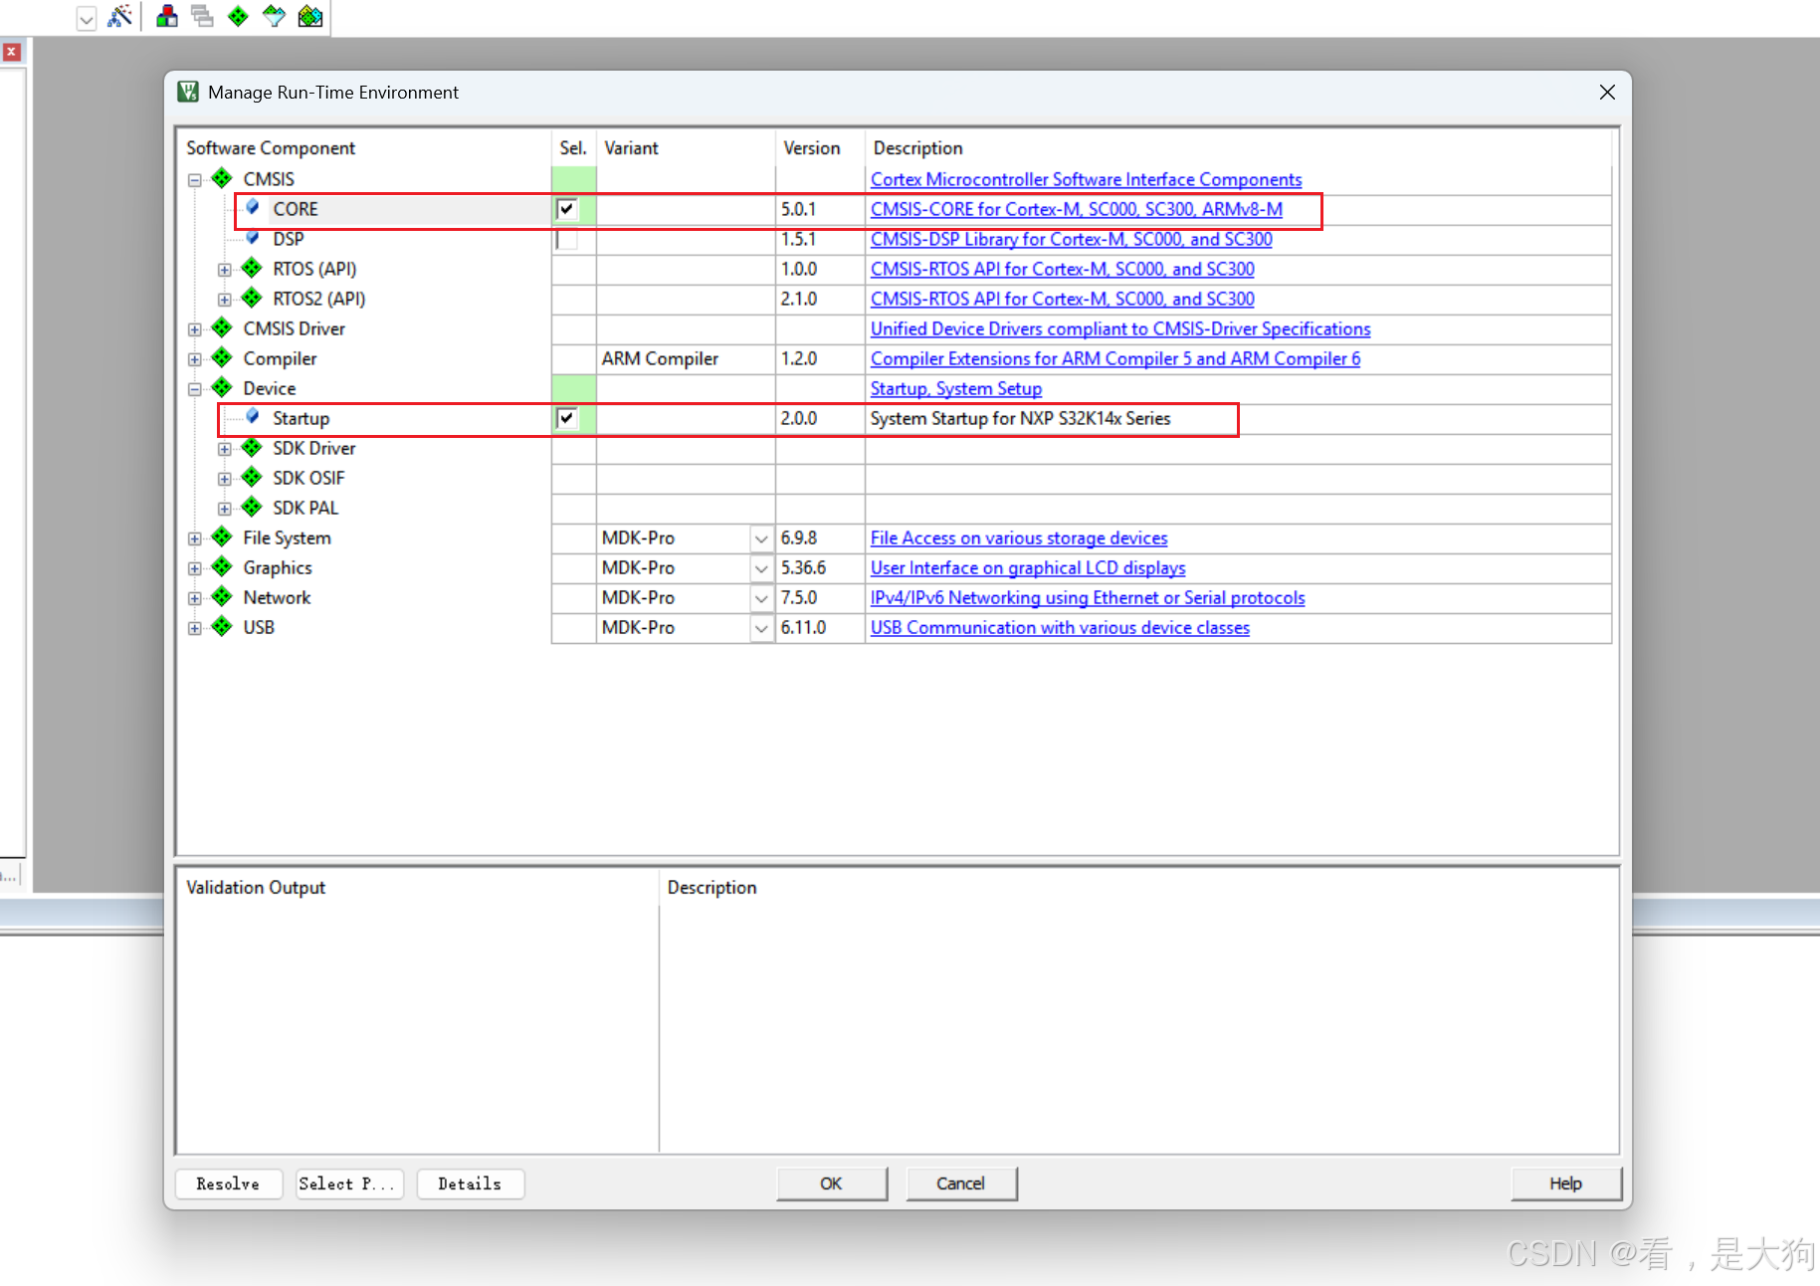This screenshot has height=1286, width=1820.
Task: Open Cortex Microcontroller Software Interface Components link
Action: click(1086, 179)
